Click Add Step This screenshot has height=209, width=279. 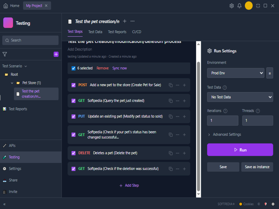[x=129, y=185]
